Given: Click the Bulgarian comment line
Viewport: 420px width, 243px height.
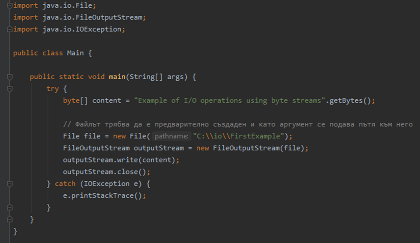Looking at the screenshot, I should coord(238,124).
